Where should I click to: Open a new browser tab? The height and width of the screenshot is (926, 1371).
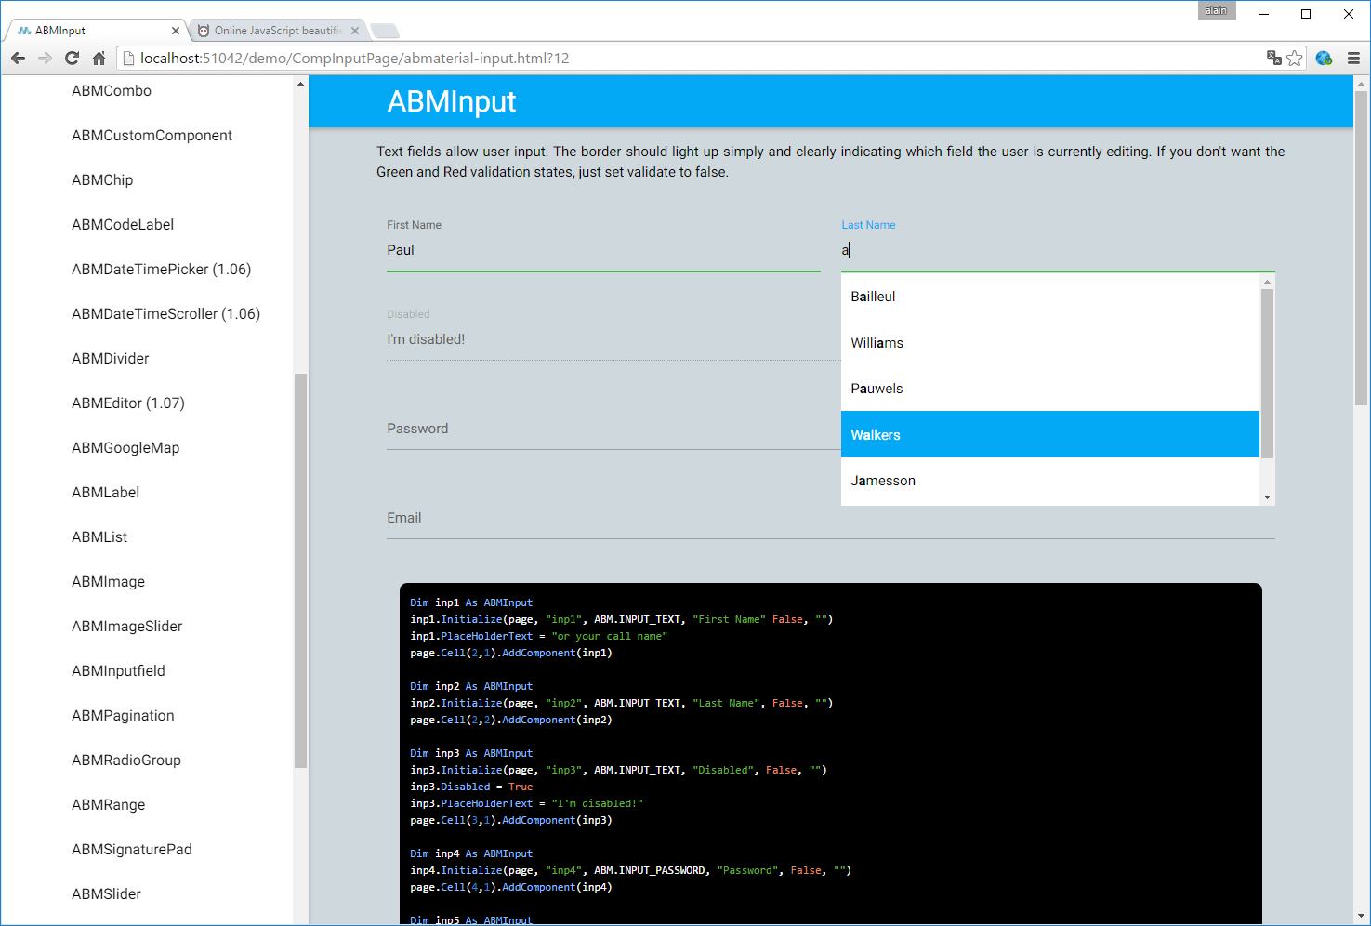click(x=385, y=32)
